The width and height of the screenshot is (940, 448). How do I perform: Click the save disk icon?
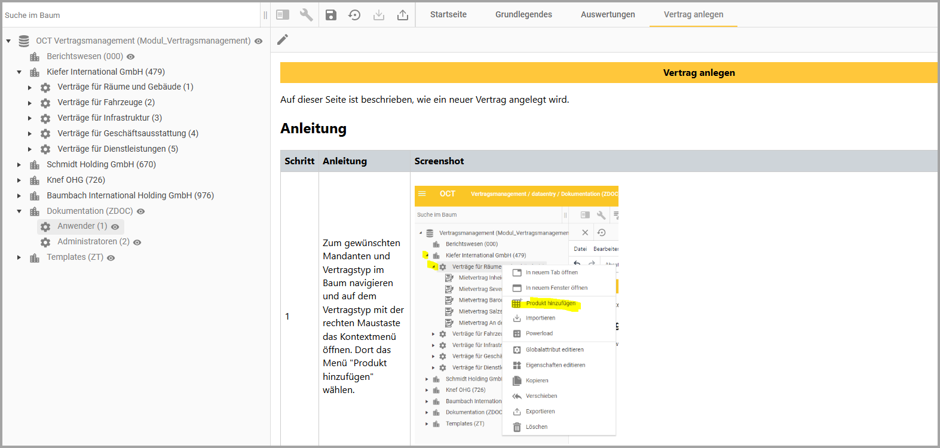[331, 15]
